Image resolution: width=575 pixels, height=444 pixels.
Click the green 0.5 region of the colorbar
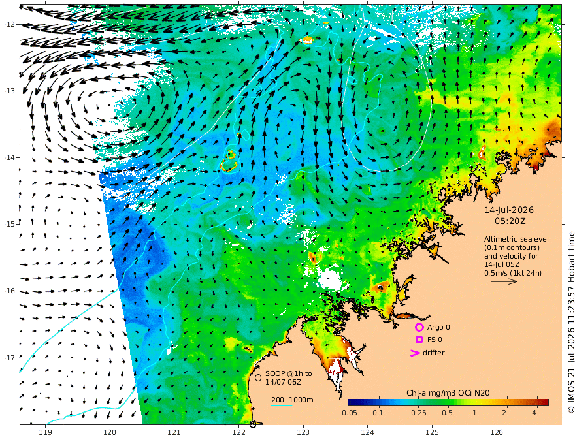click(x=447, y=402)
